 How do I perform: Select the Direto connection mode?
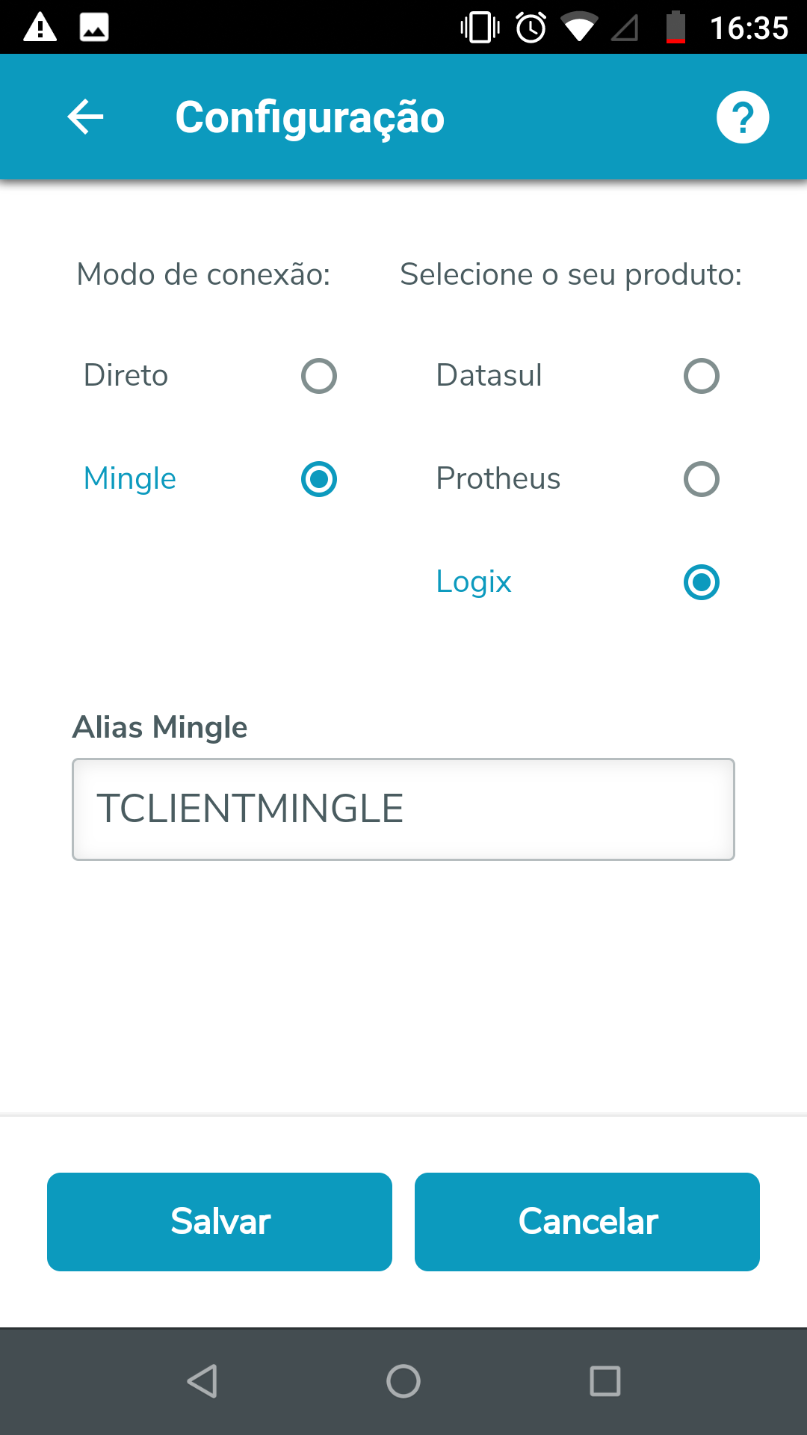(318, 376)
